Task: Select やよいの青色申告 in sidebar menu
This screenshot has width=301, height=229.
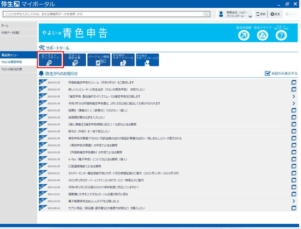Action: point(18,62)
